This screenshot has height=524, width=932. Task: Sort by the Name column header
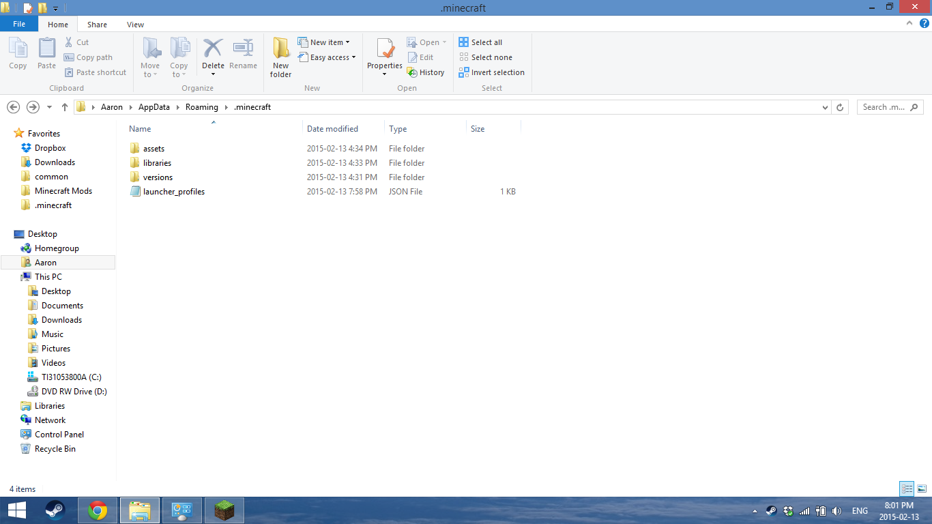pyautogui.click(x=140, y=128)
